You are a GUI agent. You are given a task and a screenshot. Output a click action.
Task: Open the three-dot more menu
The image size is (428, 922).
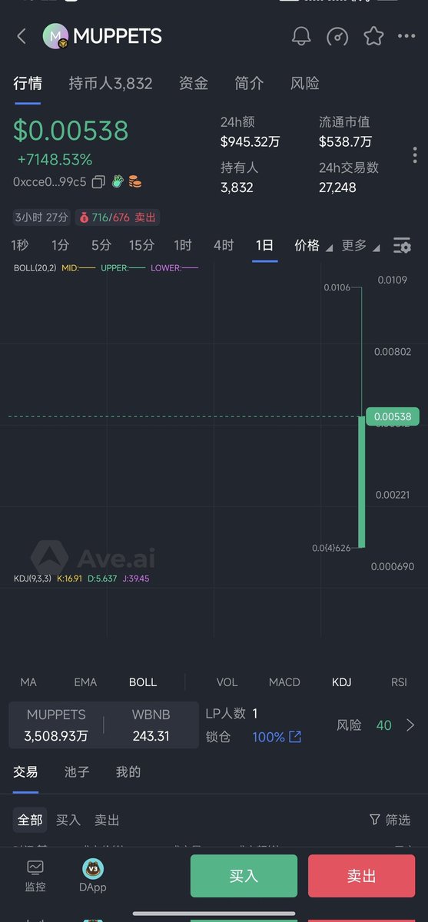click(406, 36)
